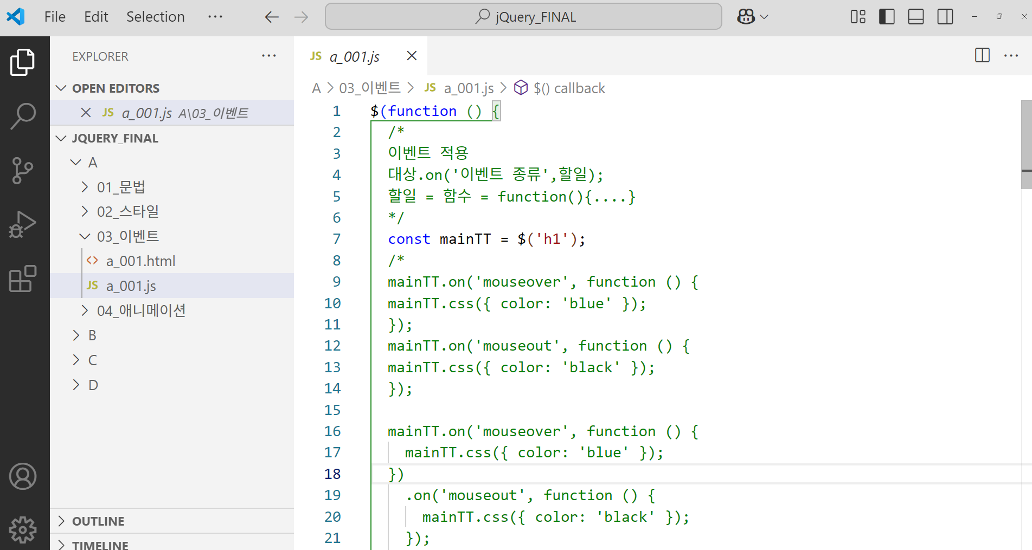The height and width of the screenshot is (550, 1032).
Task: Open the Selection menu
Action: click(155, 17)
